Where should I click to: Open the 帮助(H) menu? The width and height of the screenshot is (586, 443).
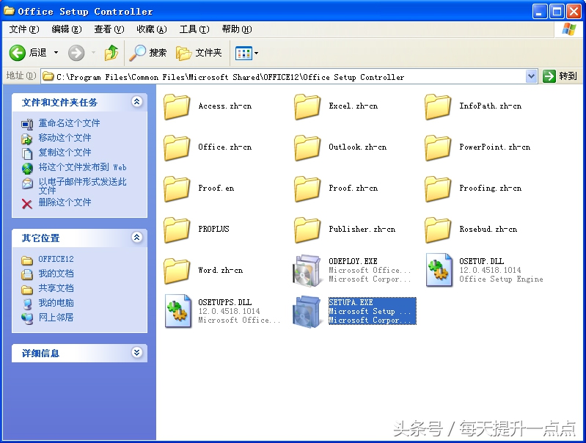[237, 29]
